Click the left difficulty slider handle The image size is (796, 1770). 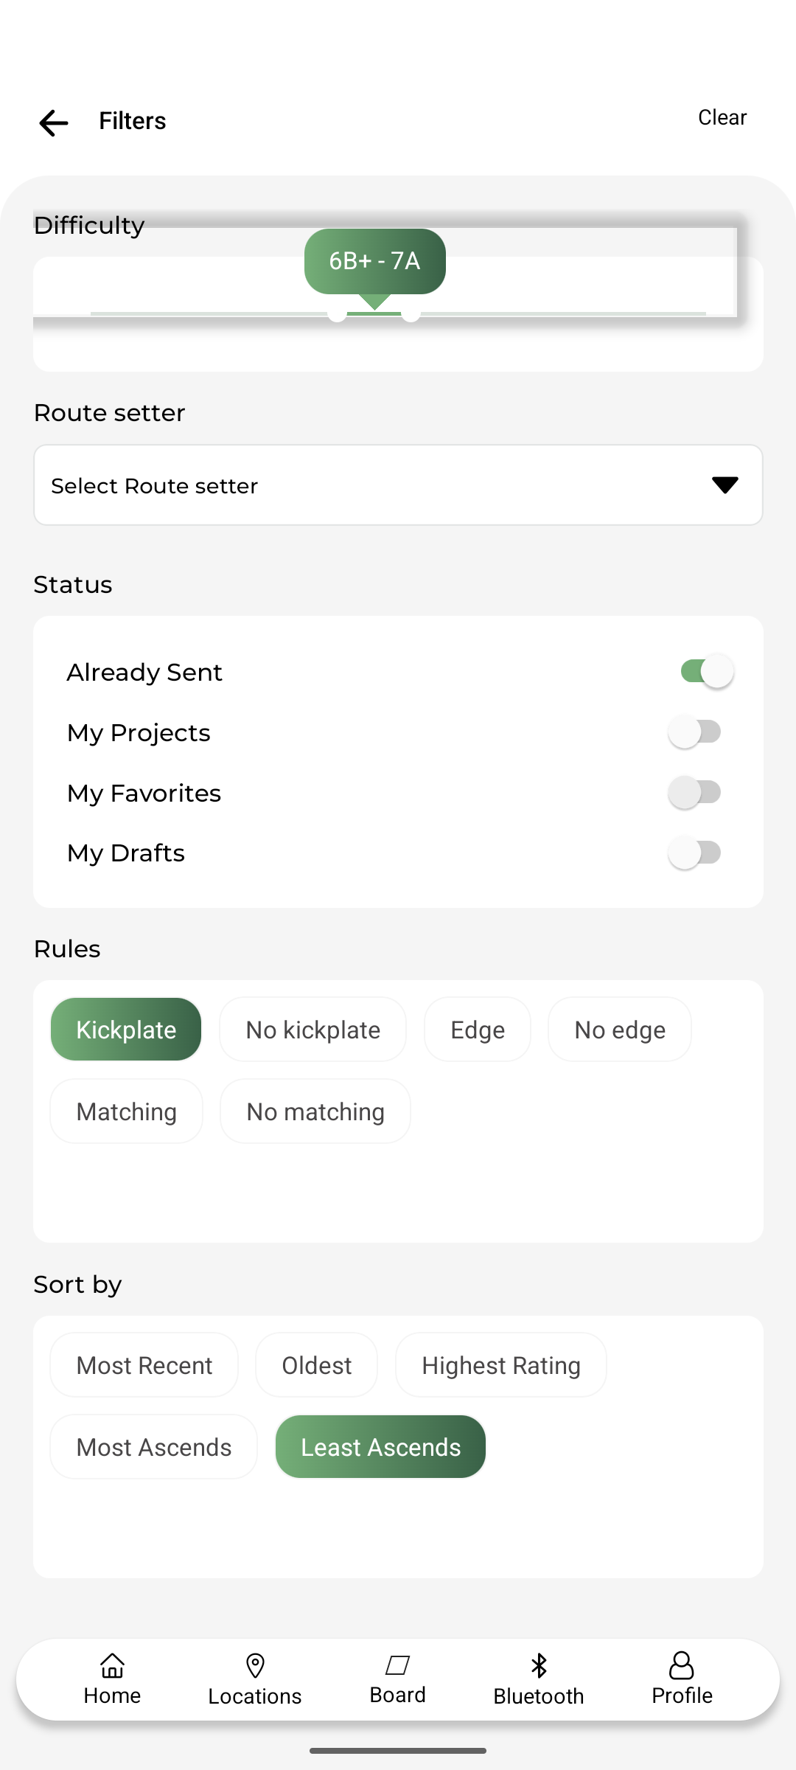pyautogui.click(x=337, y=314)
